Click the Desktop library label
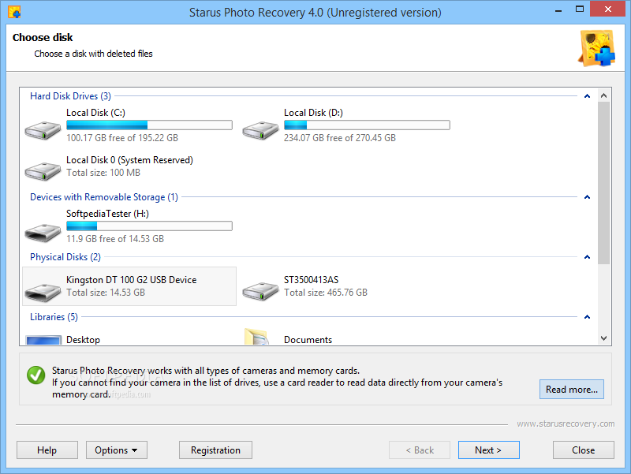Screen dimensions: 631x474 coord(83,340)
